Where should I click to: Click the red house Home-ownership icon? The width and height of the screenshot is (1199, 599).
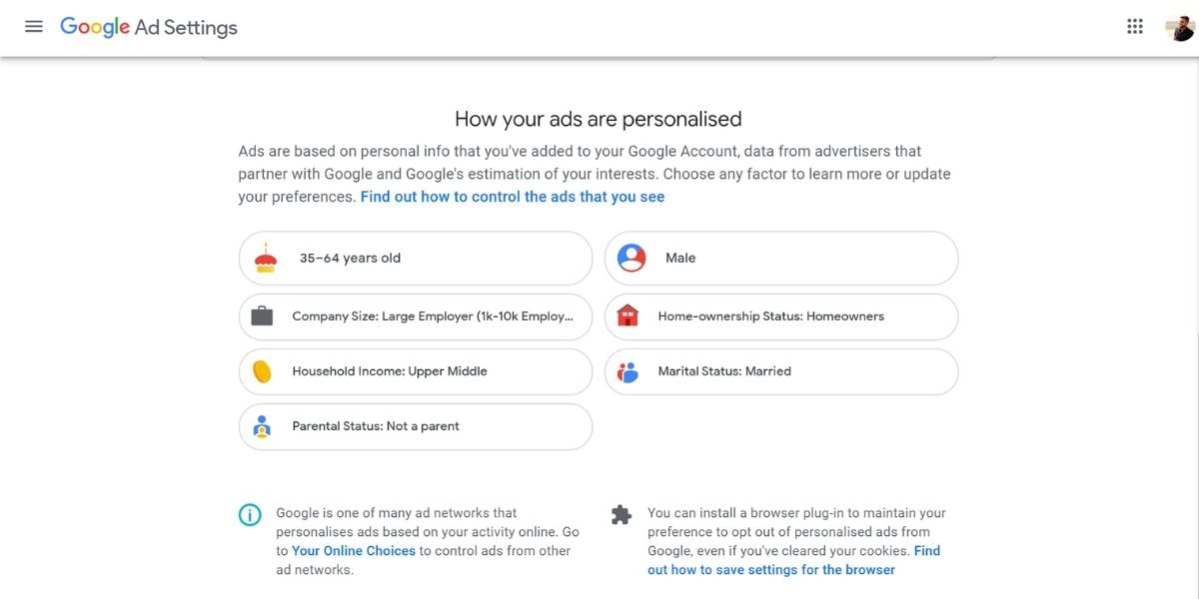pos(630,315)
